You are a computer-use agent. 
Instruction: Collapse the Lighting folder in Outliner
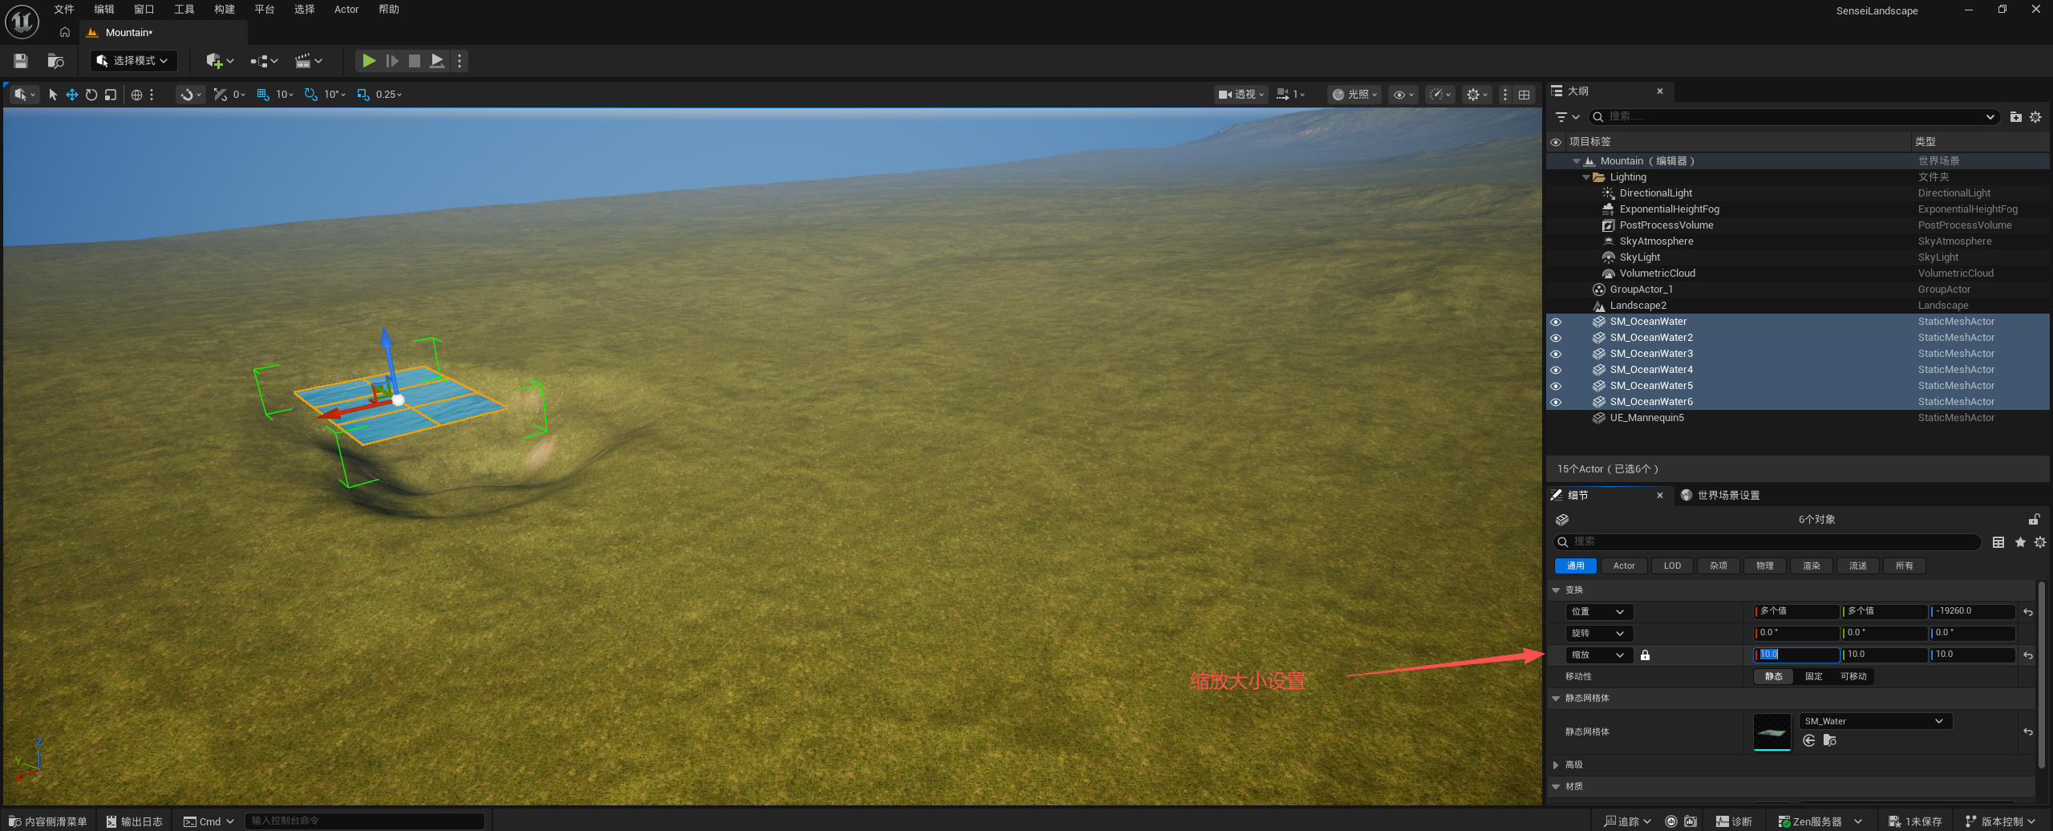pyautogui.click(x=1585, y=177)
